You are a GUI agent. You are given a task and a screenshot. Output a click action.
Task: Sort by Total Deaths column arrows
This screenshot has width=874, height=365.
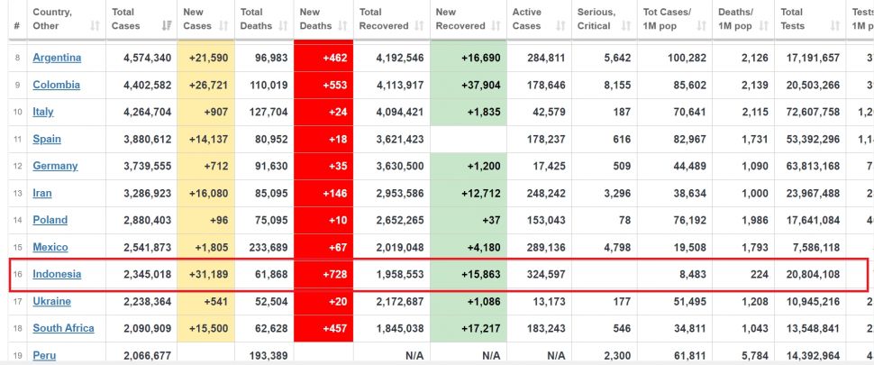point(283,25)
